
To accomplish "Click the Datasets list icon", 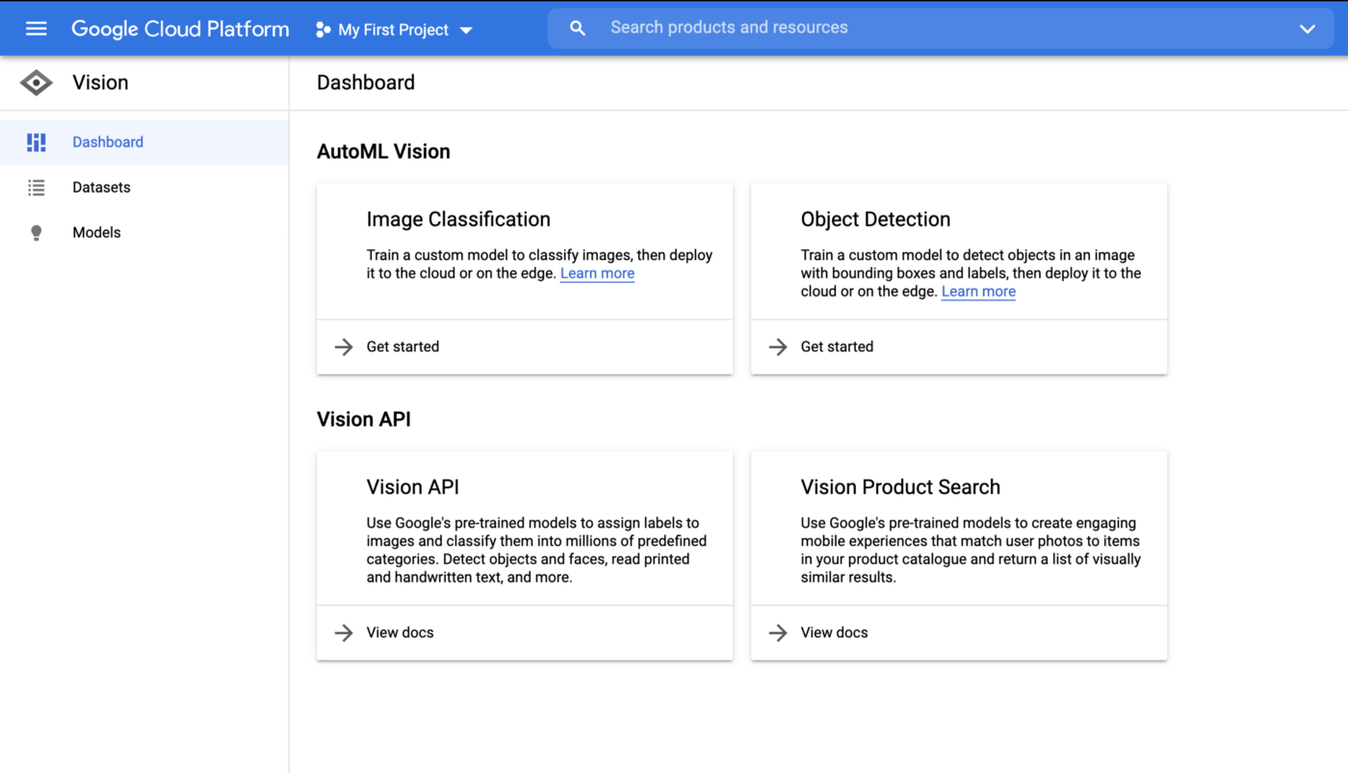I will pyautogui.click(x=37, y=188).
